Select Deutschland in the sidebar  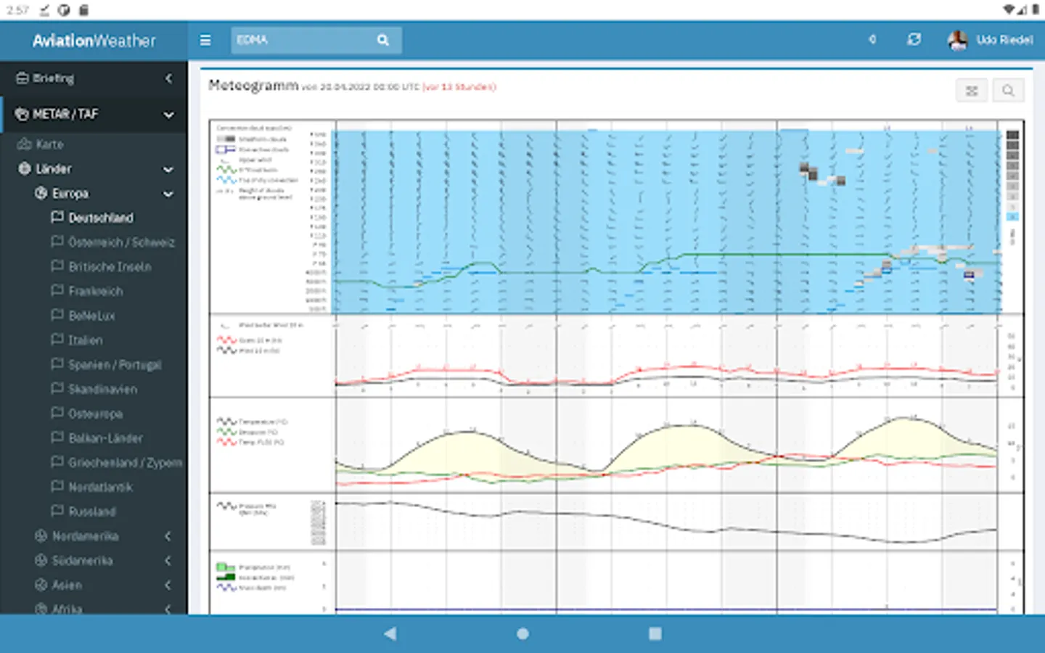(x=101, y=218)
